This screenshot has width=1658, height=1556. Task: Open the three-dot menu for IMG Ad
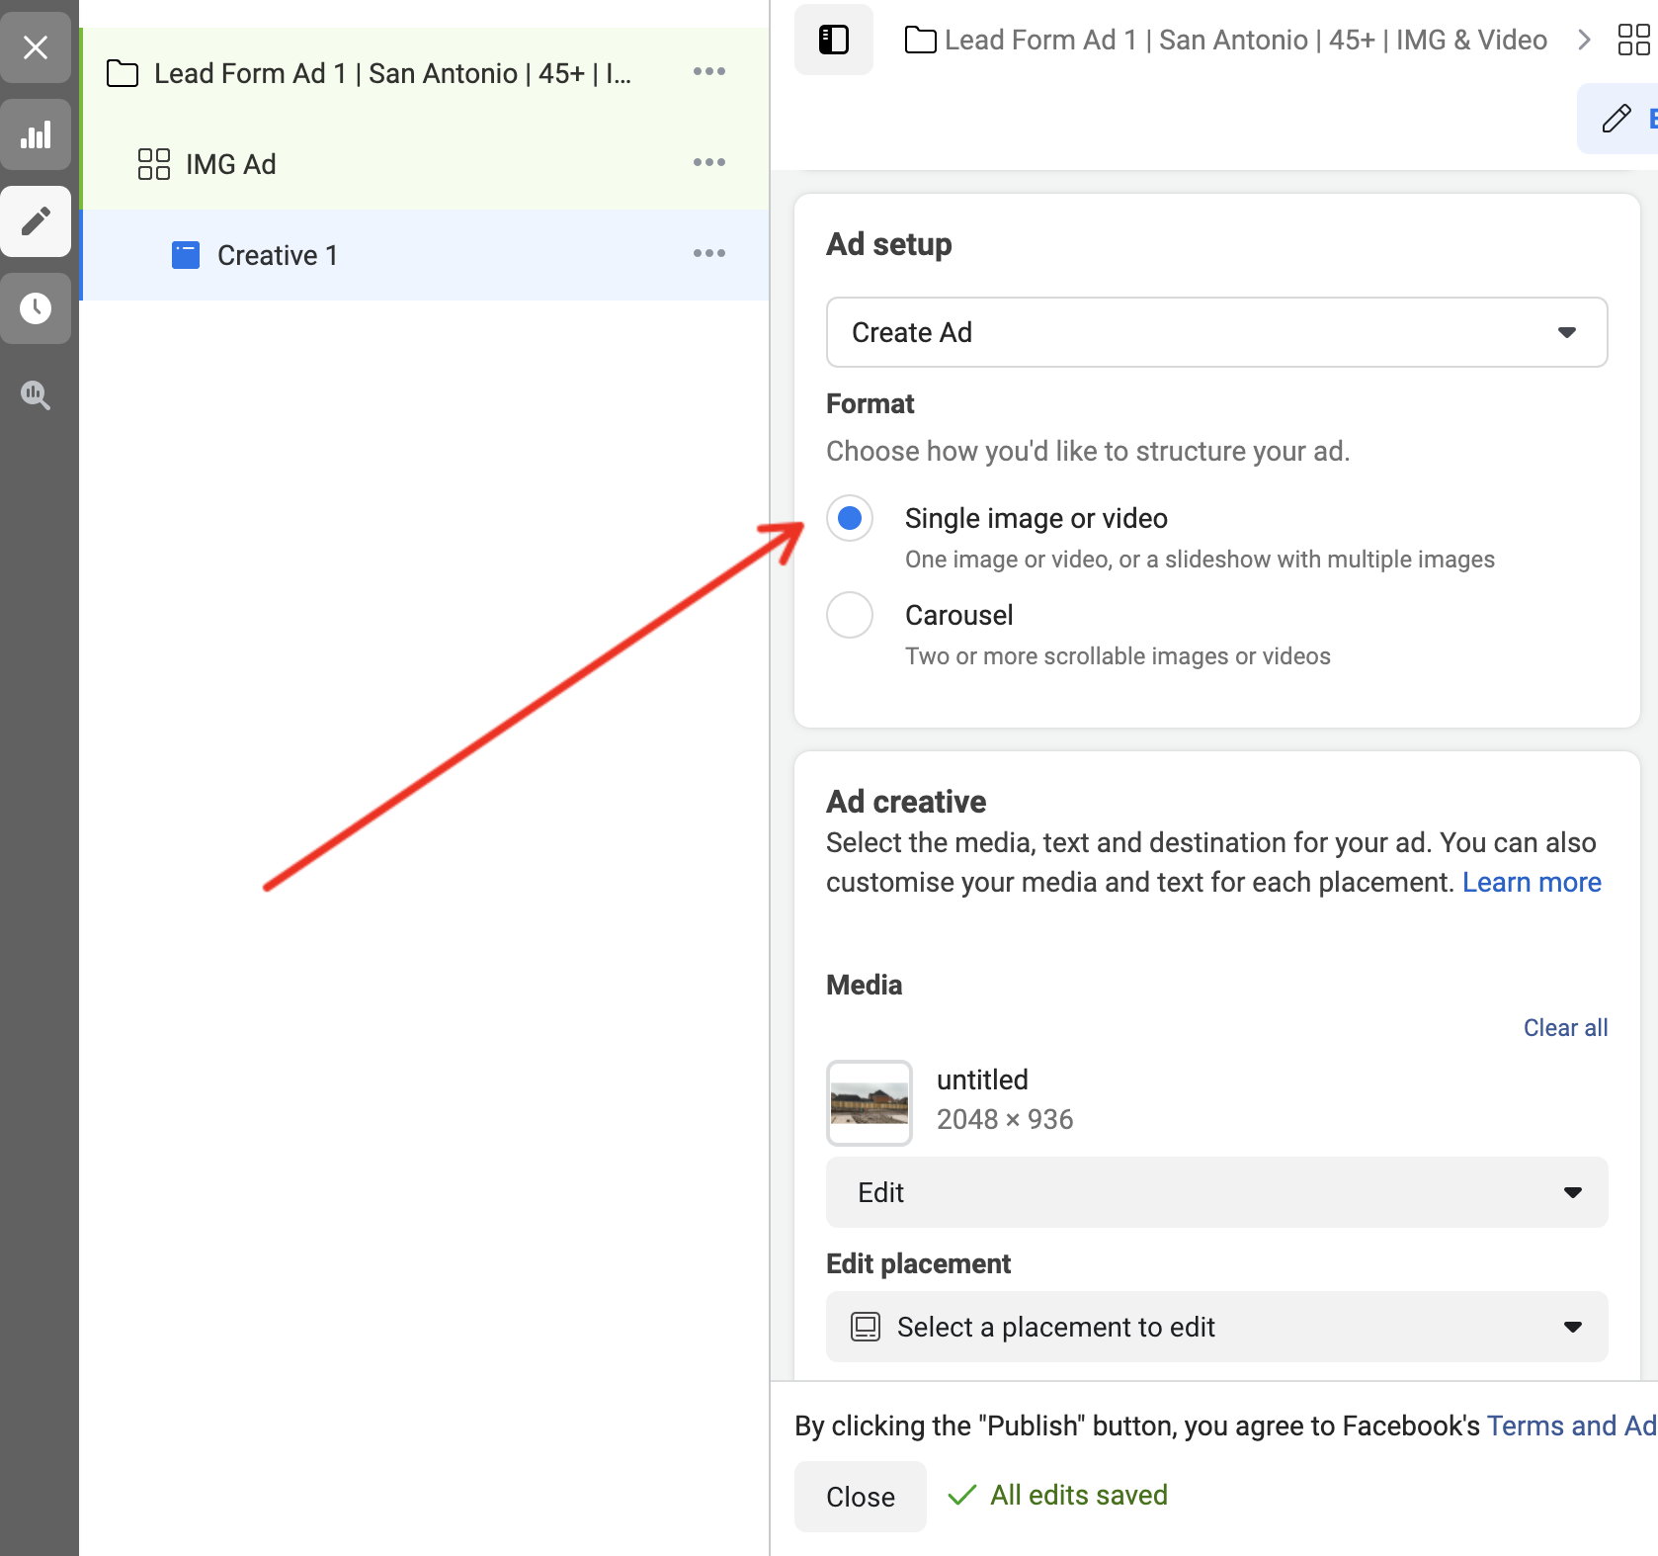tap(709, 162)
